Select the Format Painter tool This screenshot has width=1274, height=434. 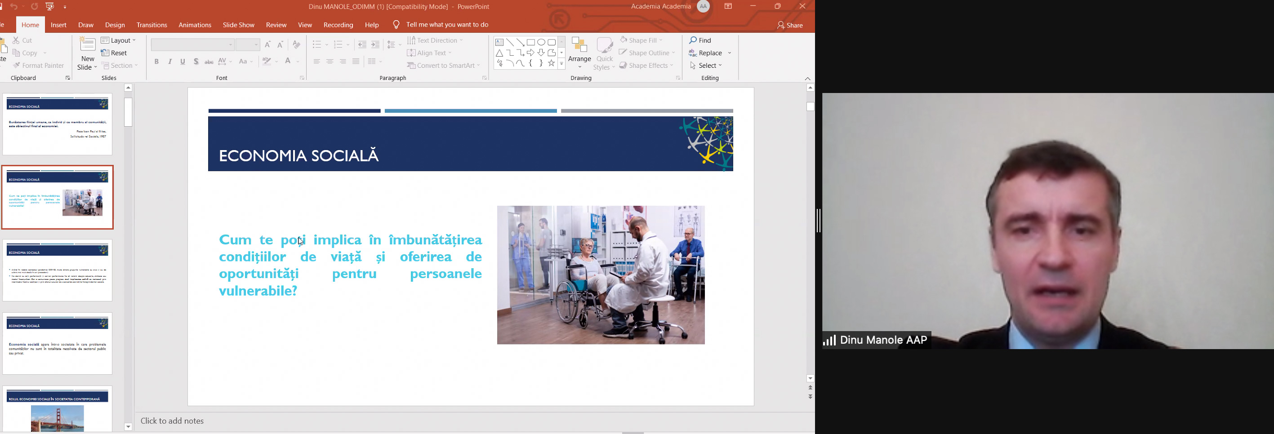click(39, 66)
